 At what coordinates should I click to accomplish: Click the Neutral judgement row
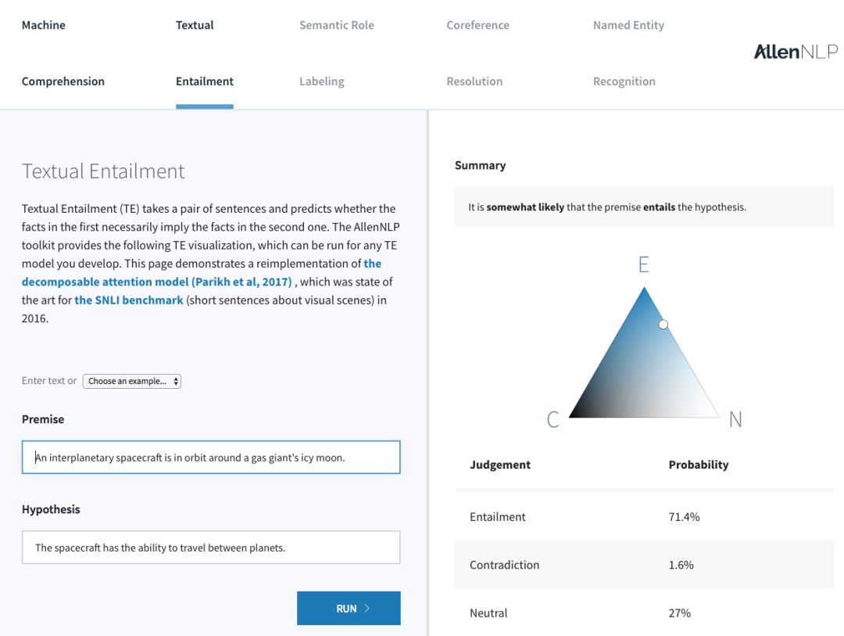tap(644, 613)
